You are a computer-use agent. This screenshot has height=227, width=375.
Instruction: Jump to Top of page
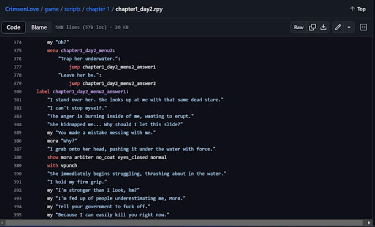[357, 9]
